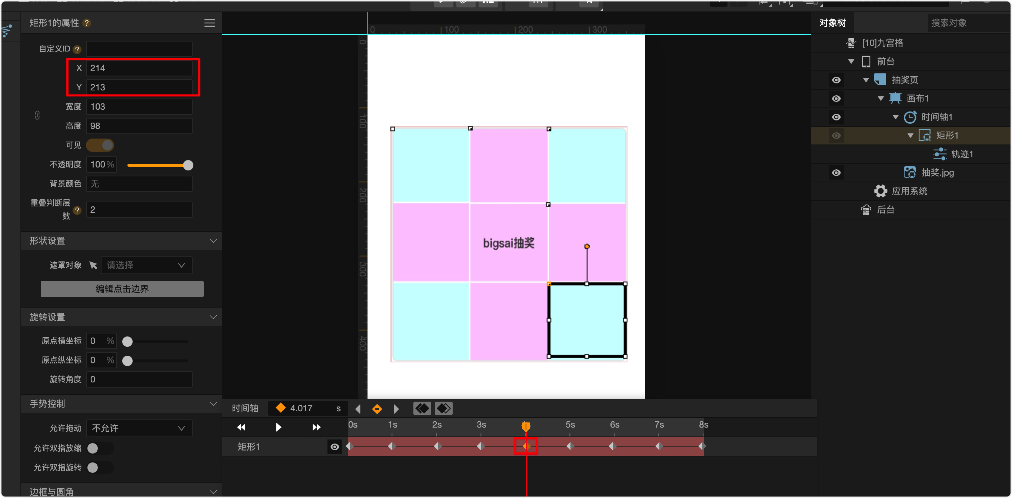The height and width of the screenshot is (498, 1012).
Task: Collapse the 时间轴1 tree node
Action: 895,117
